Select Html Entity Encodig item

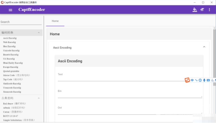(13, 63)
